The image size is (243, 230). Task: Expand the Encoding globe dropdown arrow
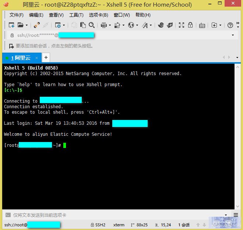(x=137, y=25)
